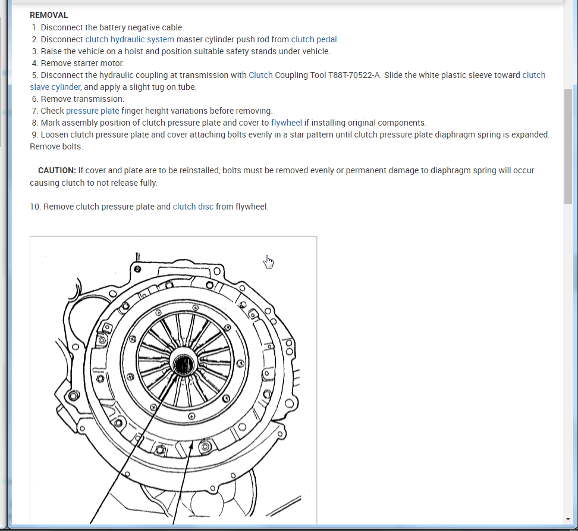The height and width of the screenshot is (531, 578).
Task: Click step 10 Remove clutch pressure plate text
Action: tap(149, 207)
